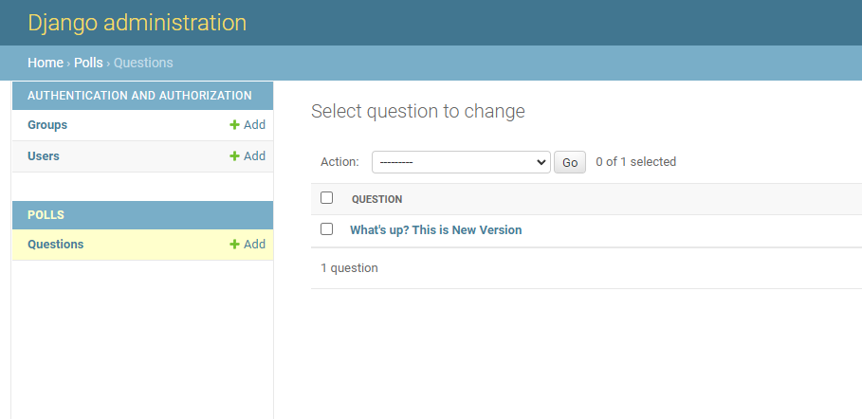Image resolution: width=862 pixels, height=419 pixels.
Task: Open the POLLS app section header
Action: tap(46, 215)
